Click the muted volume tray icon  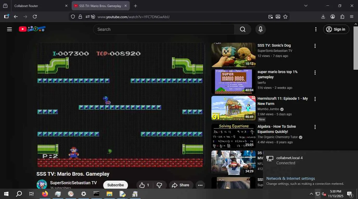click(324, 194)
